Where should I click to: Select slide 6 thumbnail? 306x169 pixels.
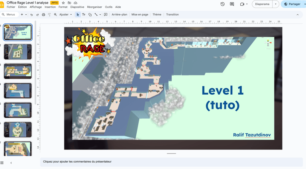point(18,130)
